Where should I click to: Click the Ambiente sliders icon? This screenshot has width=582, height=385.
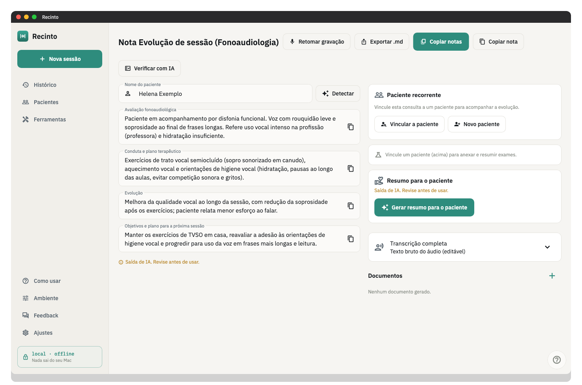pyautogui.click(x=26, y=298)
